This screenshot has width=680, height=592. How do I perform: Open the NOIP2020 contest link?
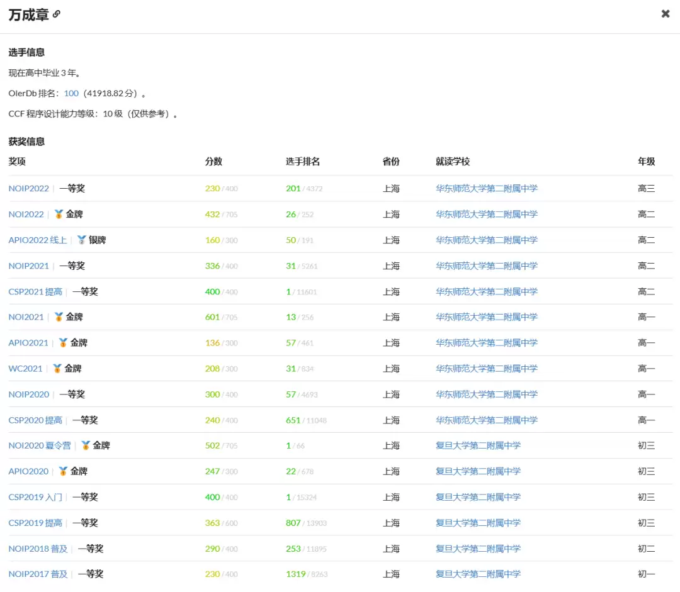(x=28, y=394)
